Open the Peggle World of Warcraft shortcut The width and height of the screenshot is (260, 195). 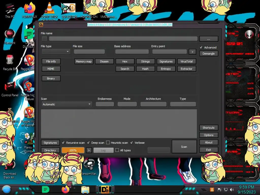[28, 117]
